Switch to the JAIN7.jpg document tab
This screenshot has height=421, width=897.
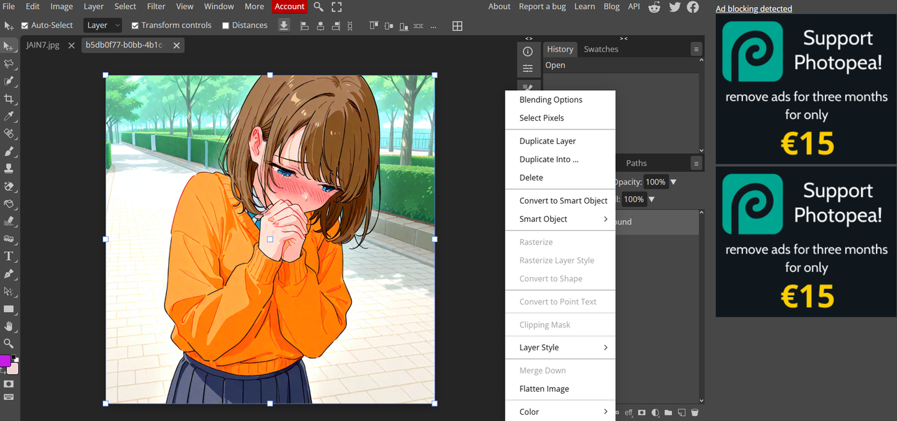point(43,45)
